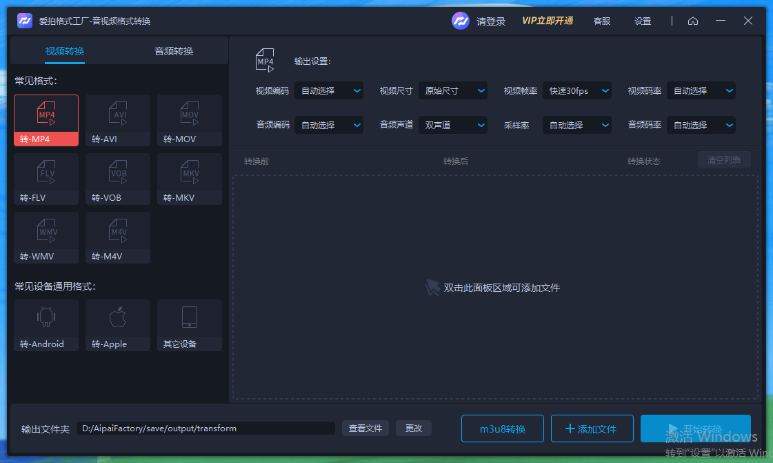
Task: Click the home icon in title bar
Action: point(692,21)
